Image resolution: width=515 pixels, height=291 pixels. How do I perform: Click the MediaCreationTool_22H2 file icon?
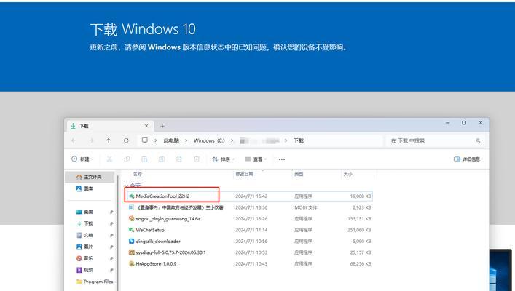click(132, 196)
